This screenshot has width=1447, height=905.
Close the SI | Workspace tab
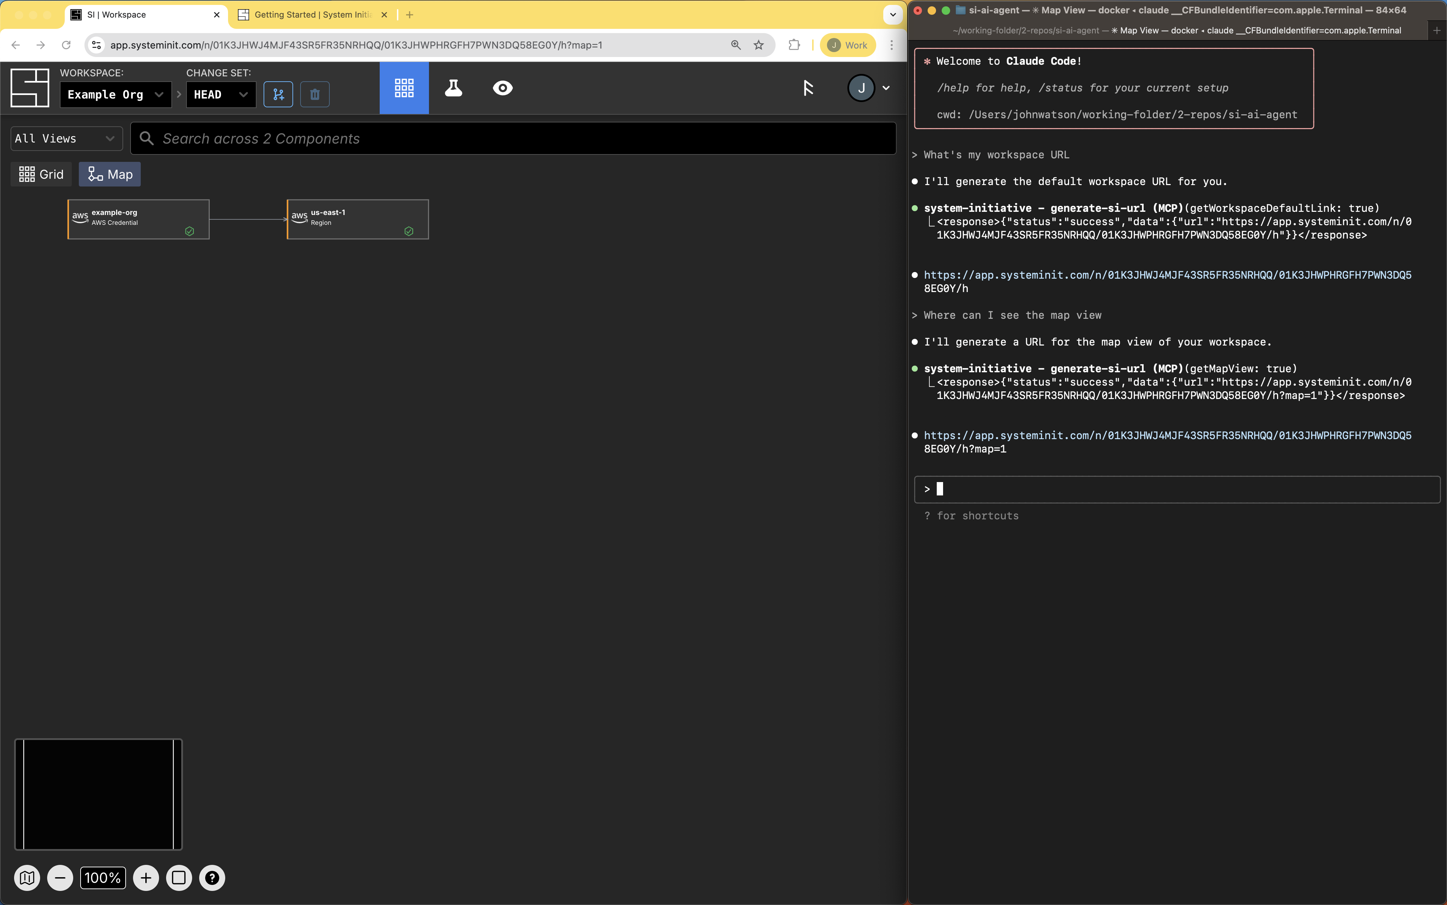pos(217,14)
